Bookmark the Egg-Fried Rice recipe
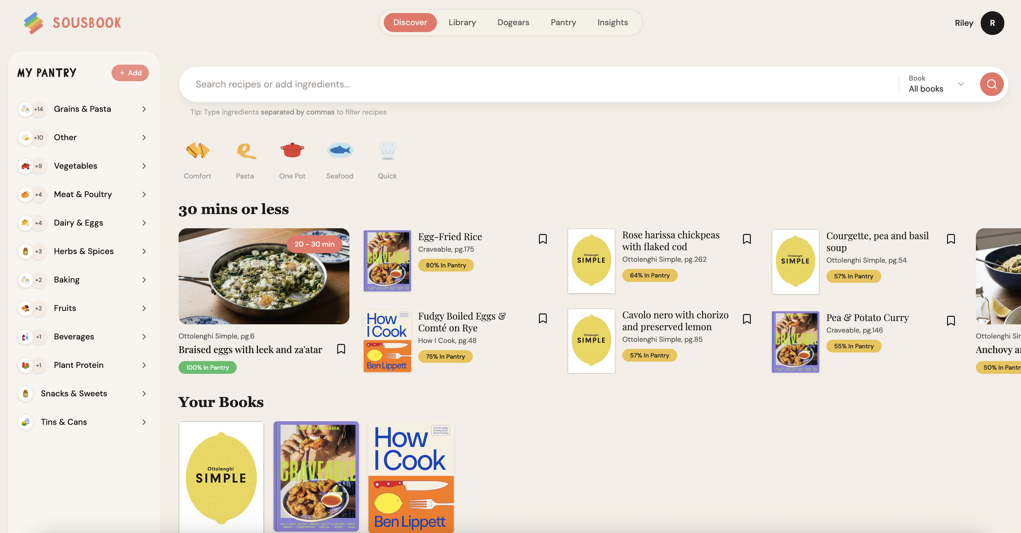Viewport: 1021px width, 533px height. click(x=543, y=239)
